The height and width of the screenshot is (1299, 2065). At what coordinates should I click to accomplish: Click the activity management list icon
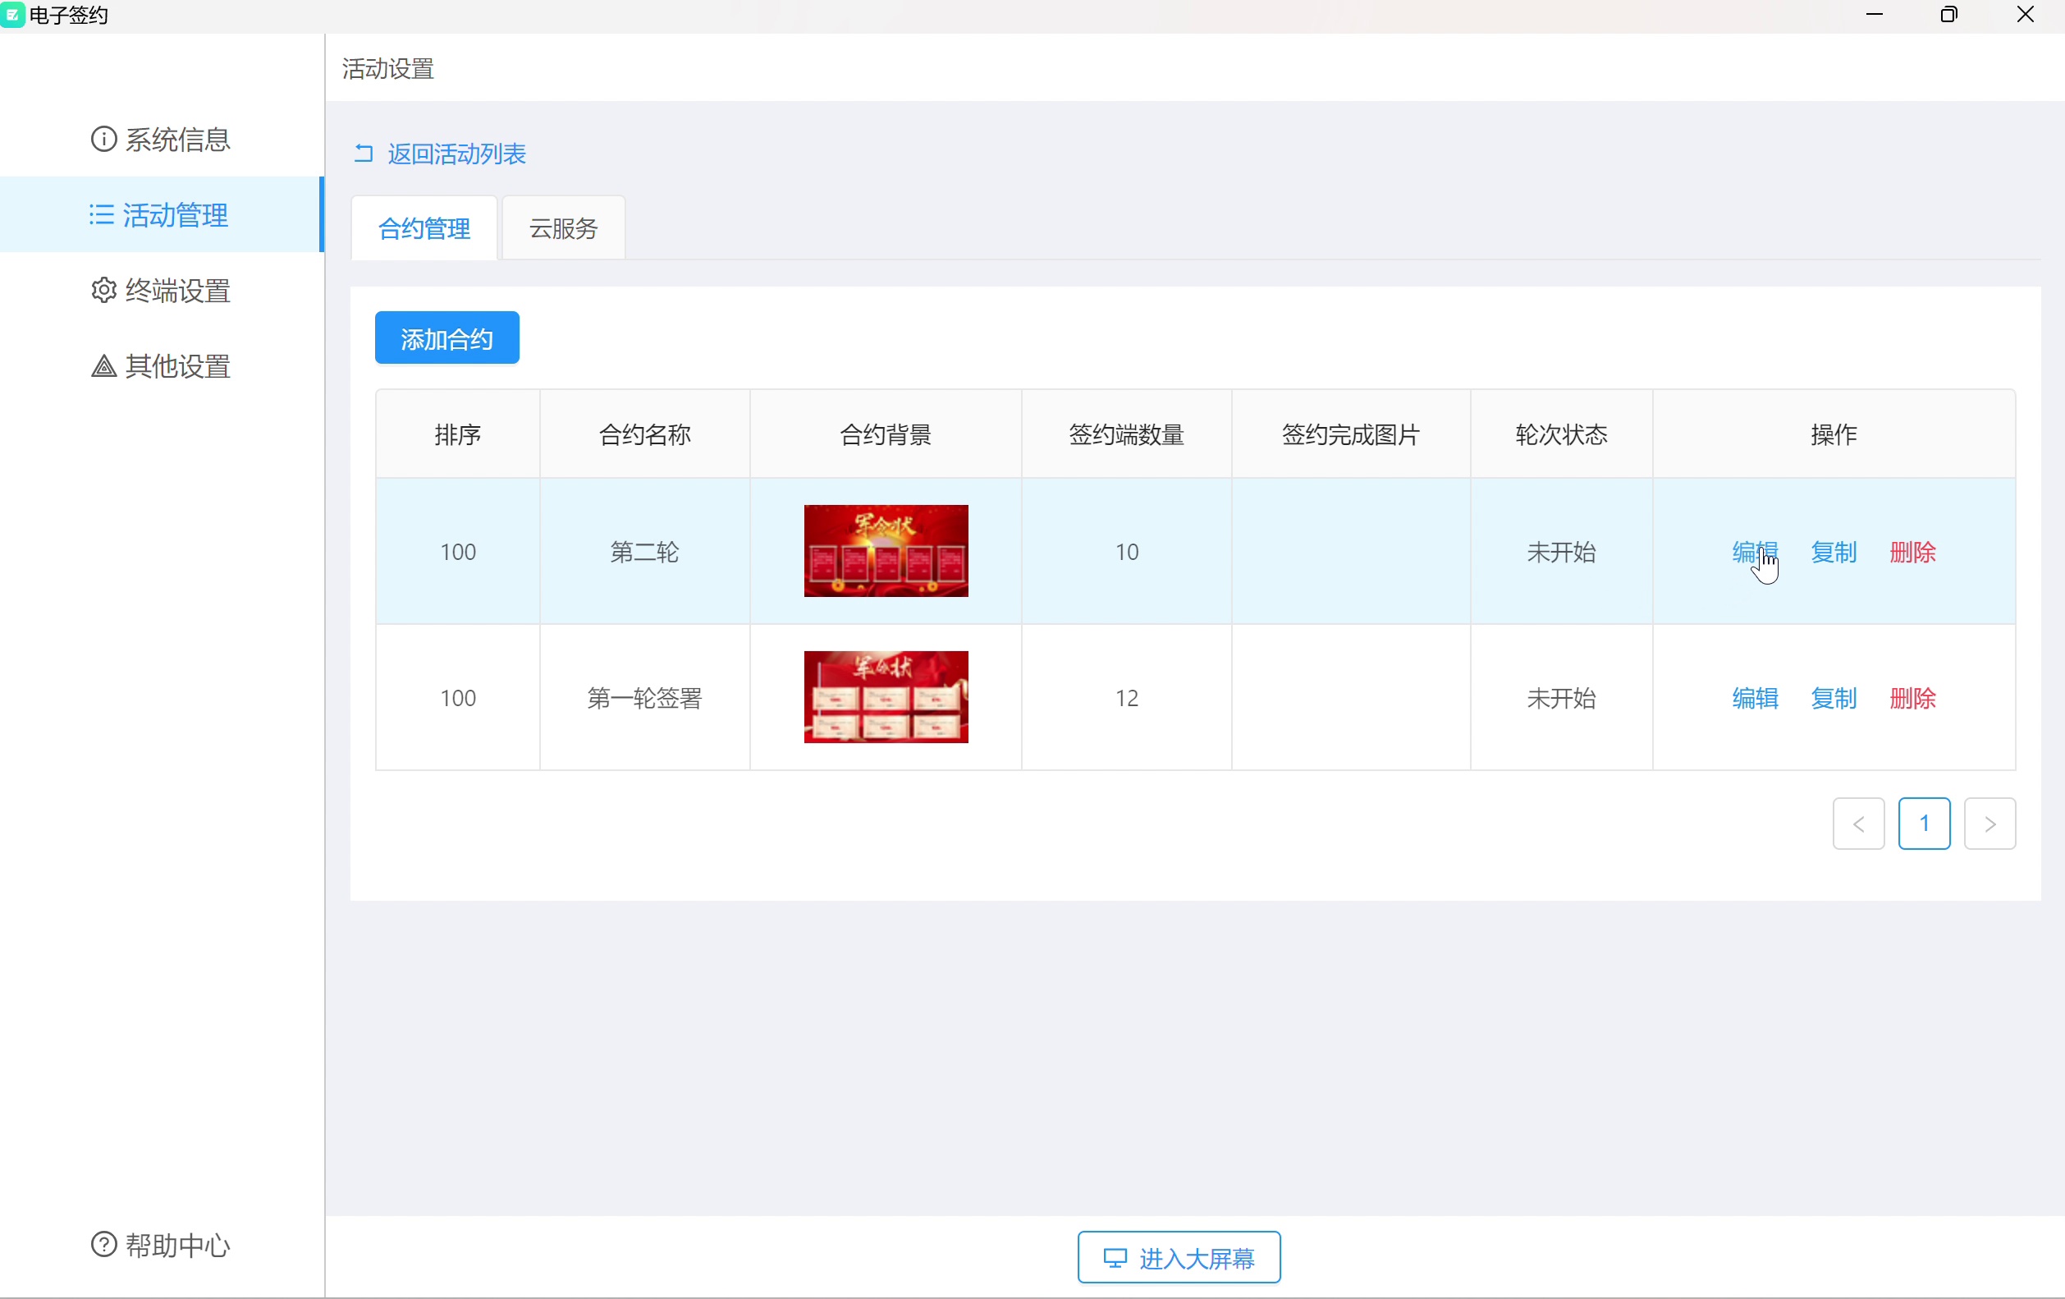click(x=101, y=214)
